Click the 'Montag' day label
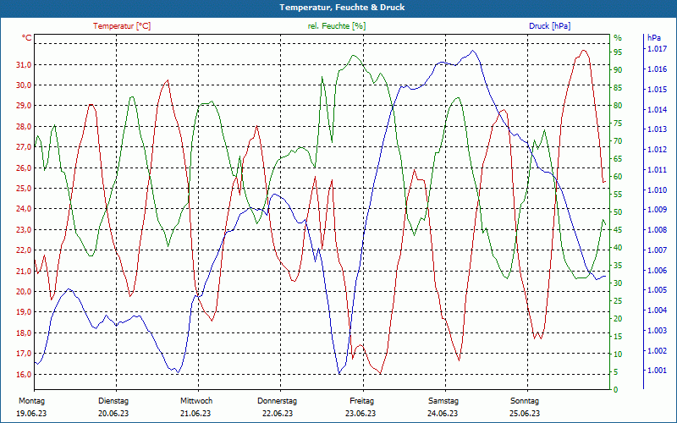The width and height of the screenshot is (677, 423). pyautogui.click(x=31, y=401)
